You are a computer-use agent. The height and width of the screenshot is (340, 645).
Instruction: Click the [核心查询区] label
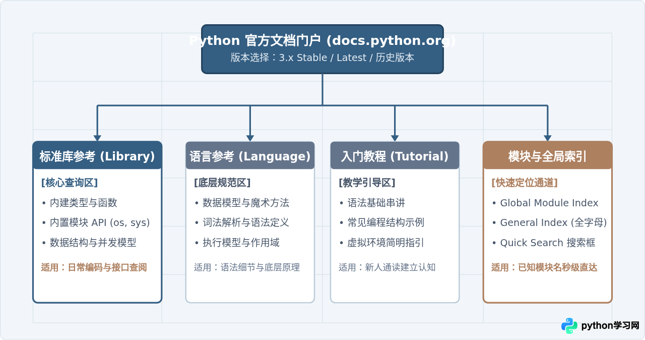[x=70, y=183]
